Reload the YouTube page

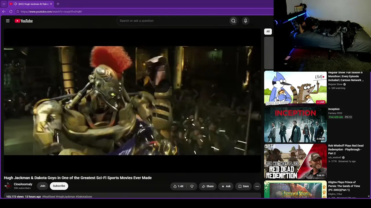point(11,12)
